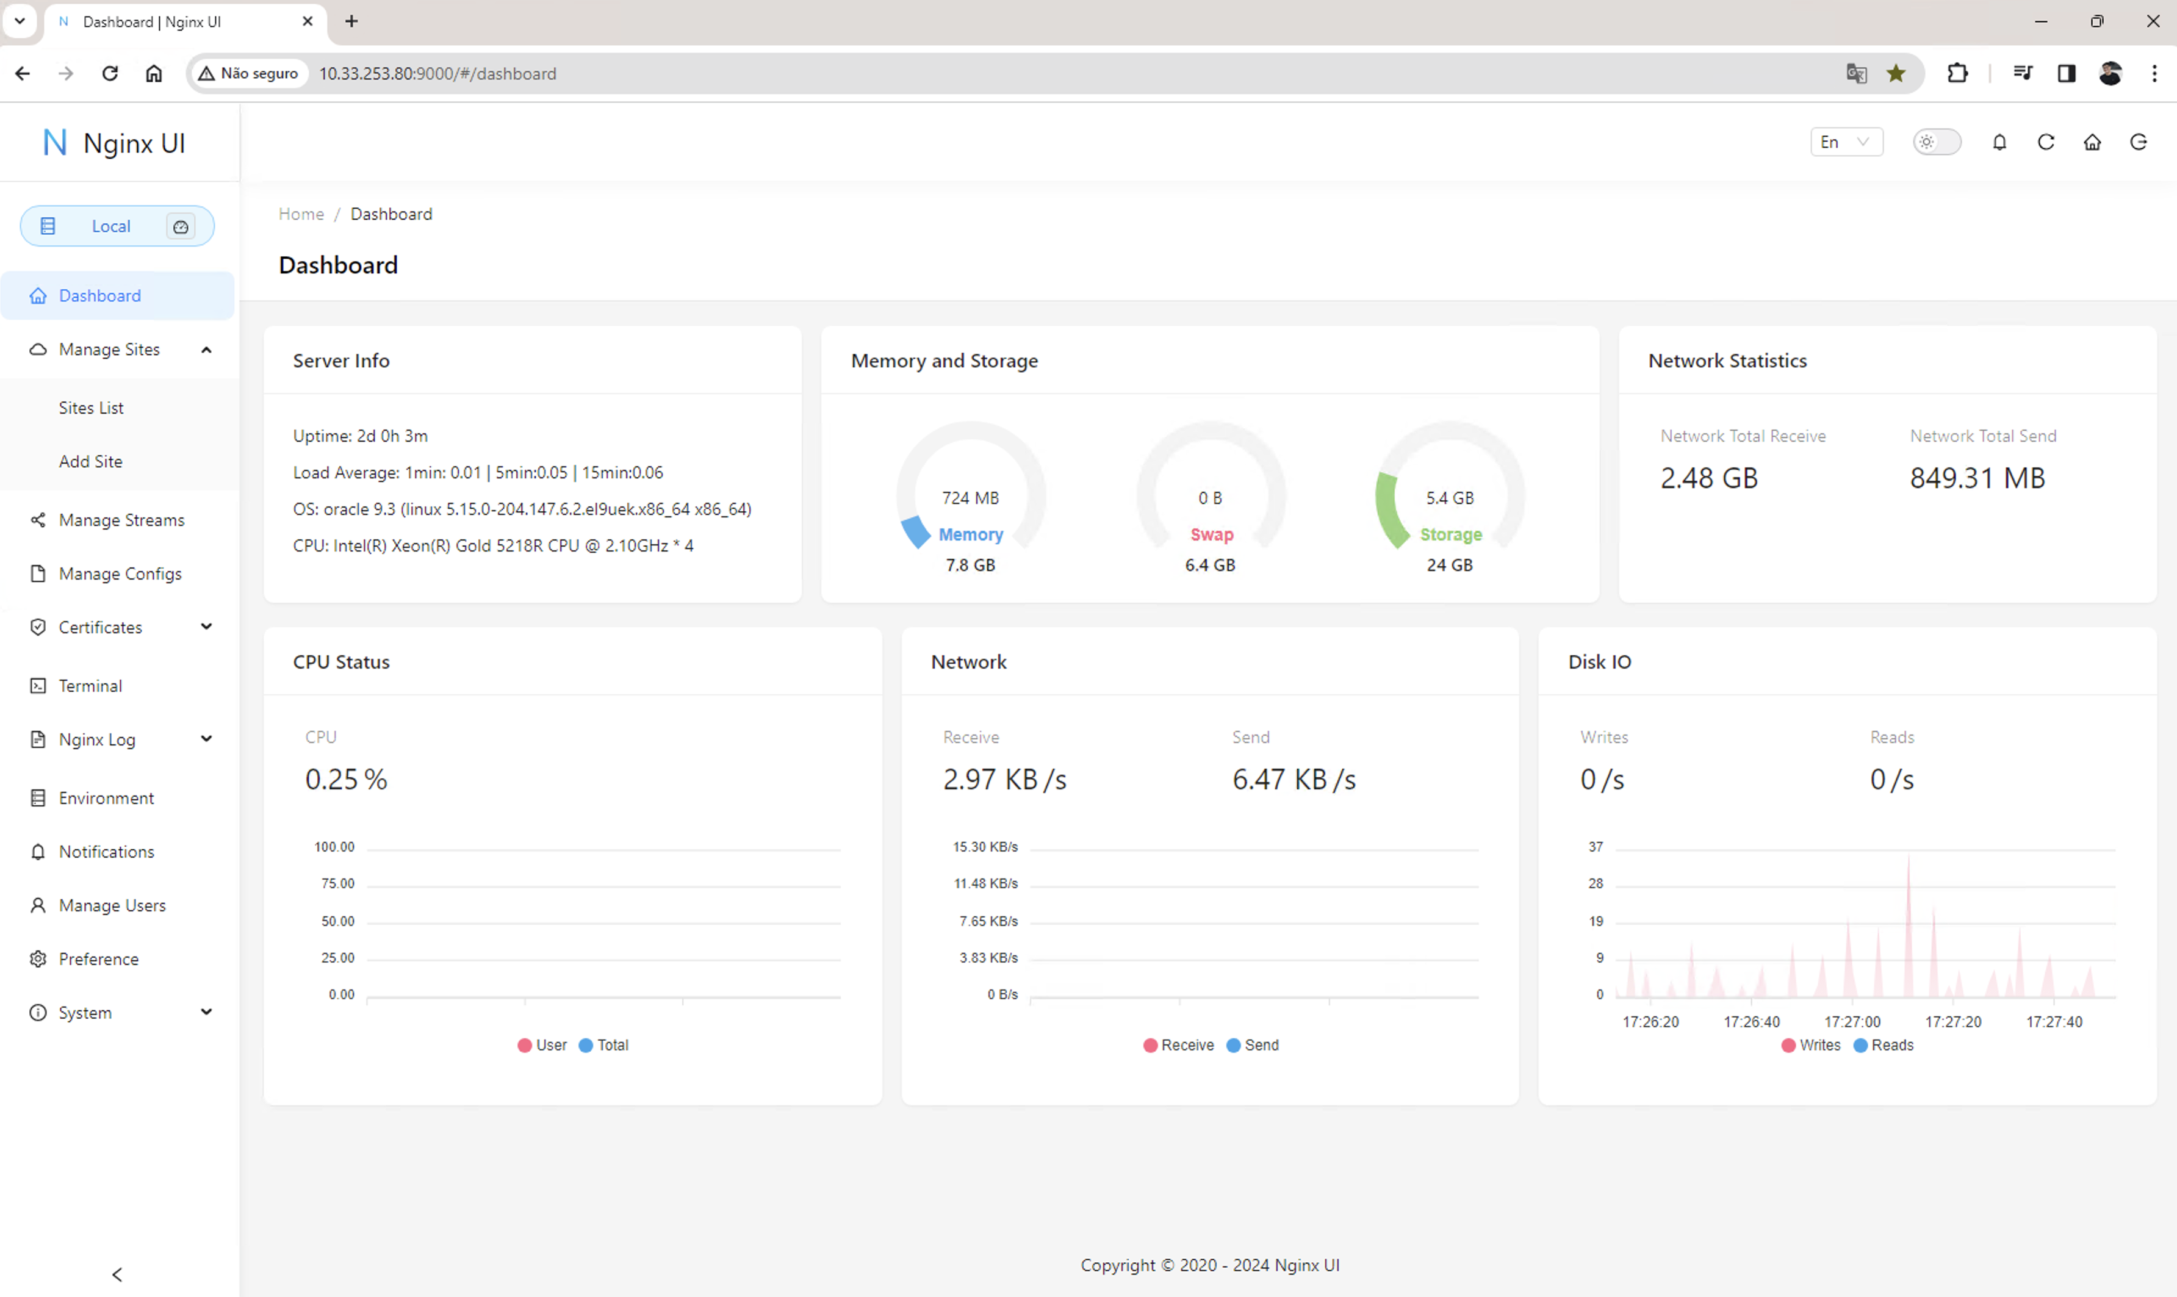Open the Add Site page
Image resolution: width=2177 pixels, height=1297 pixels.
[x=91, y=461]
